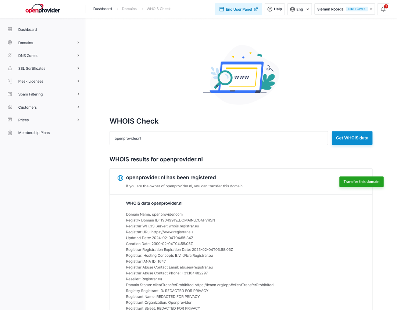Click the RID: 123915 badge
The height and width of the screenshot is (310, 397).
(x=357, y=9)
